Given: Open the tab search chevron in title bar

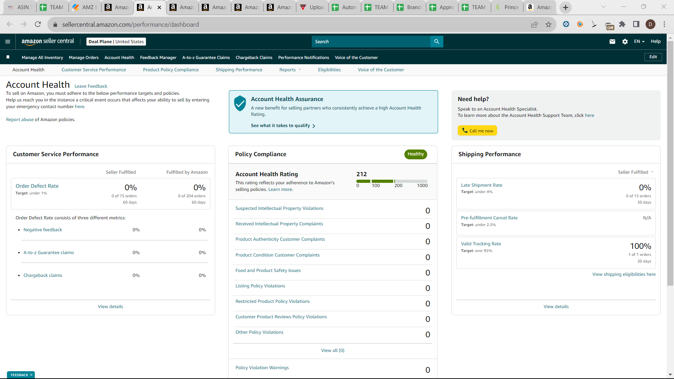Looking at the screenshot, I should 603,7.
